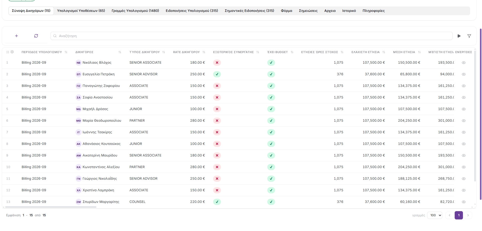The height and width of the screenshot is (231, 482).
Task: Sort by Έχει Budget column arrows
Action: 292,52
